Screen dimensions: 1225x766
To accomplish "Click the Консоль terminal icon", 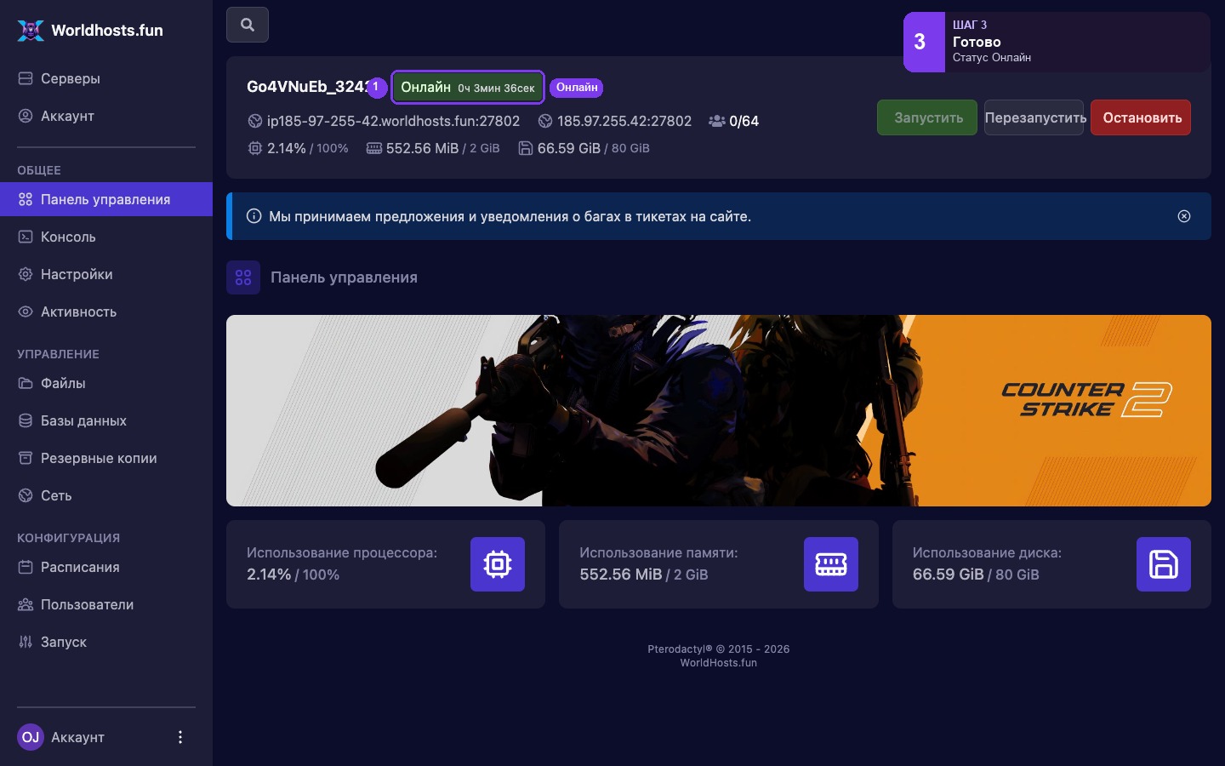I will [26, 237].
